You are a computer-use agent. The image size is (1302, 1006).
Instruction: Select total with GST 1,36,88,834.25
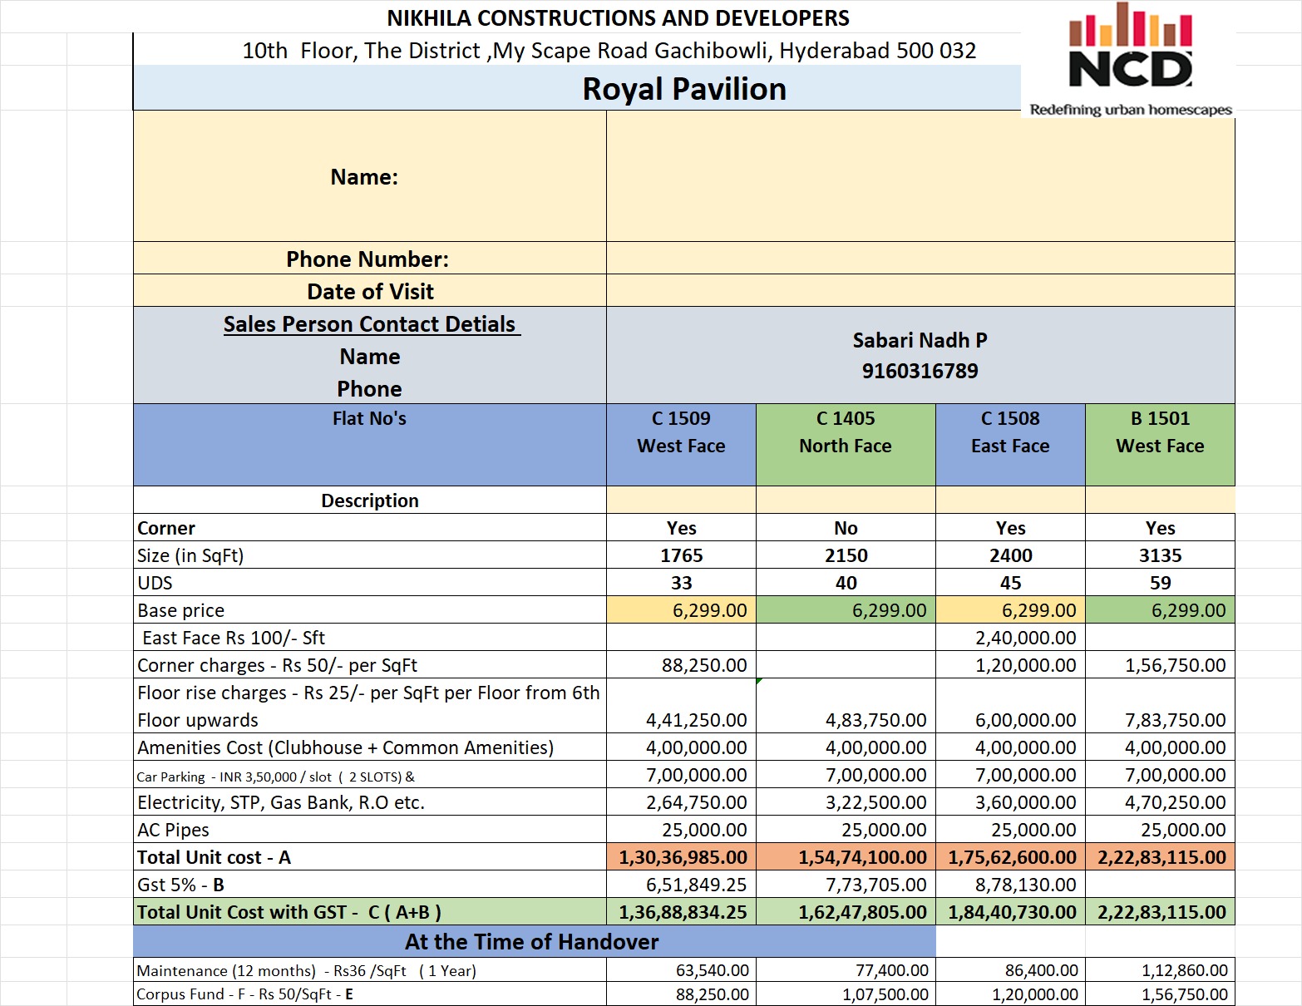tap(681, 912)
